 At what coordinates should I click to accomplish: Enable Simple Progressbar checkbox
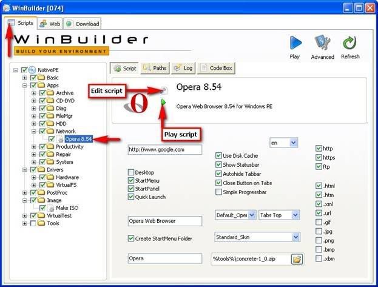218,192
